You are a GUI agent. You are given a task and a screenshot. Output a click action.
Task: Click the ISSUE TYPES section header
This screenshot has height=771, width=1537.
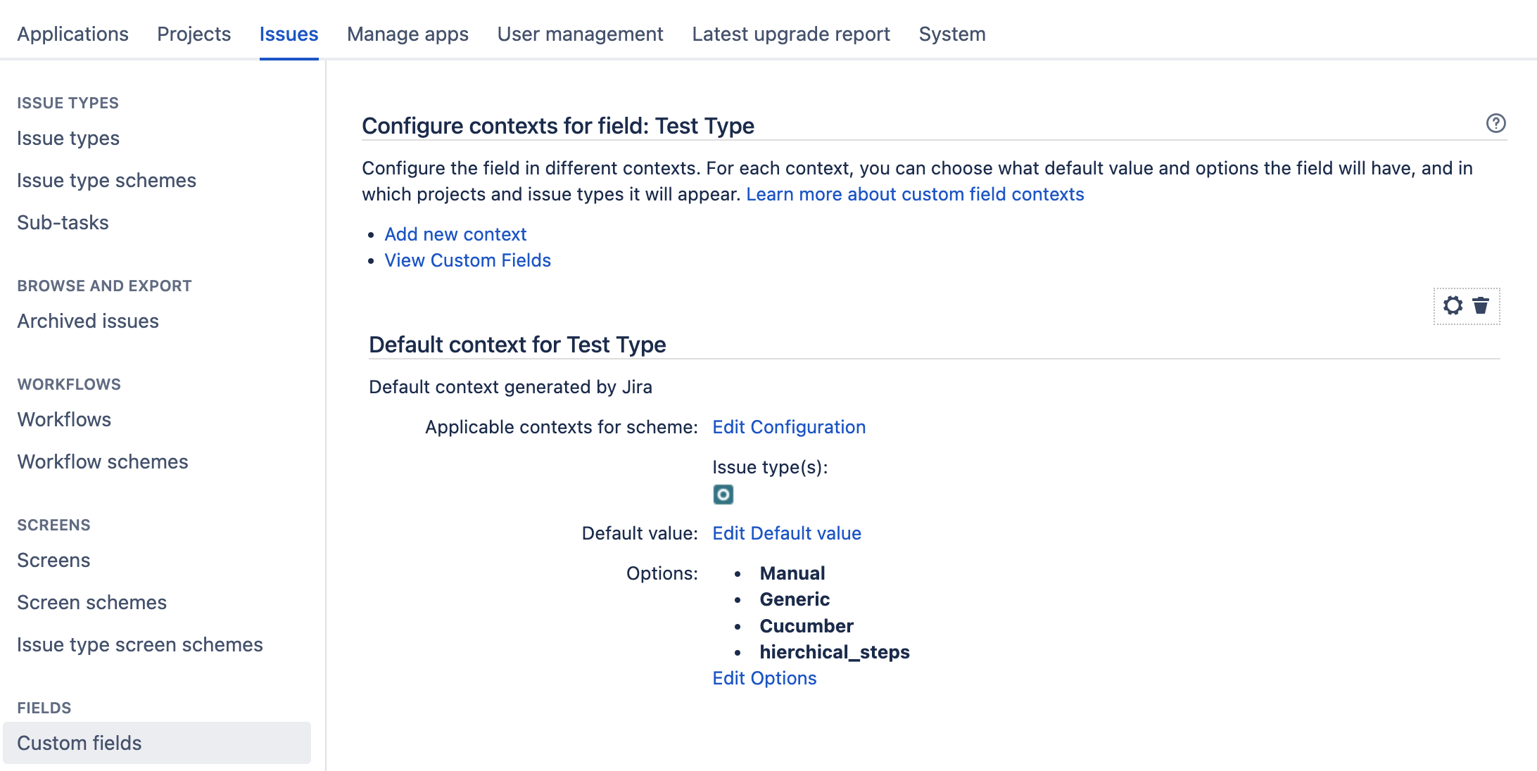click(x=68, y=103)
